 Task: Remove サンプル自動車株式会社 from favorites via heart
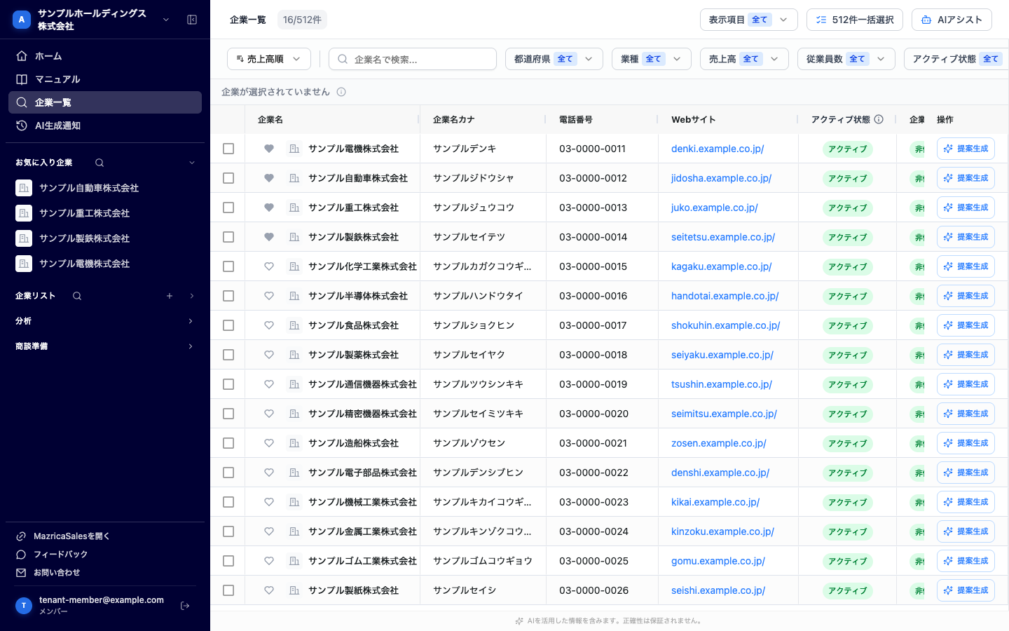[x=268, y=178]
